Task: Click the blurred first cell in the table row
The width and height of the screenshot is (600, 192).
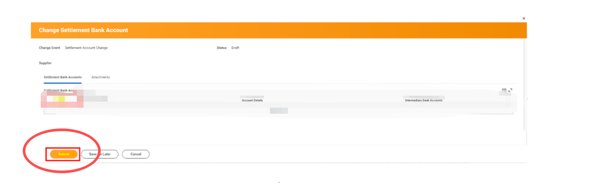Action: 62,100
